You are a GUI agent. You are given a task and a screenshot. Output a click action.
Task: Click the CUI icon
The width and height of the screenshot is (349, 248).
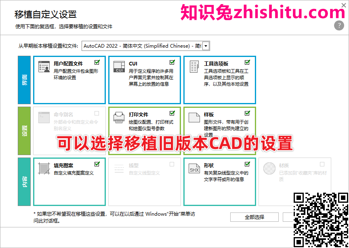(x=119, y=67)
